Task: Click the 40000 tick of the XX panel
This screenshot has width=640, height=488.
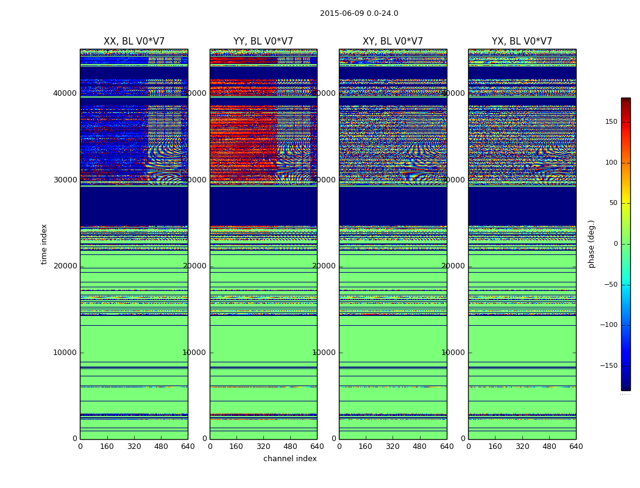Action: pyautogui.click(x=65, y=93)
